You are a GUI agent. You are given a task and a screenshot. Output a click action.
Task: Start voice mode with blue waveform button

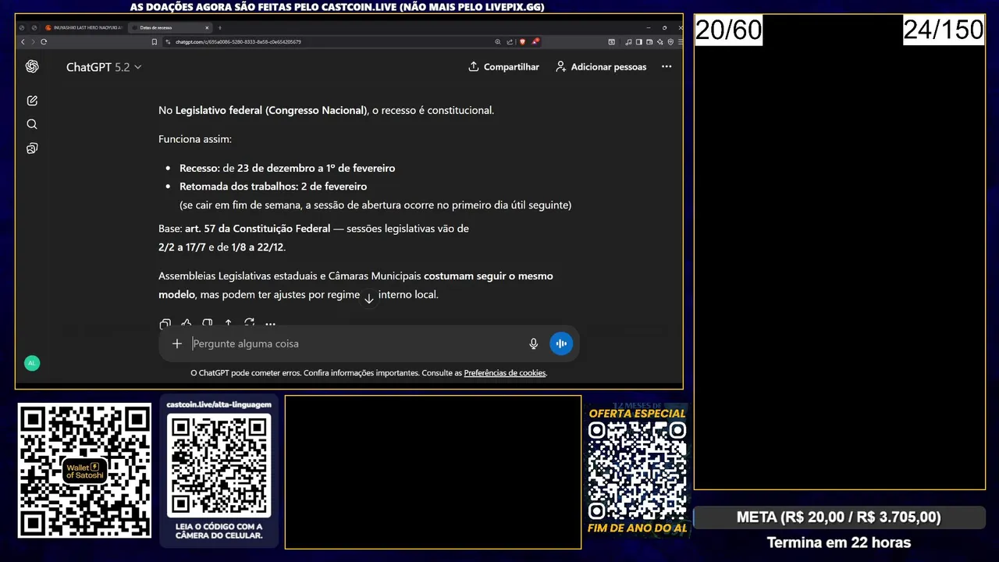tap(561, 343)
